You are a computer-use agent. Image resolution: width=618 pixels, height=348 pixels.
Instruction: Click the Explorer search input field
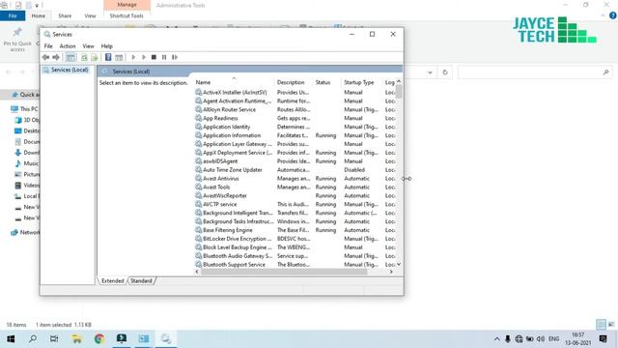click(535, 72)
